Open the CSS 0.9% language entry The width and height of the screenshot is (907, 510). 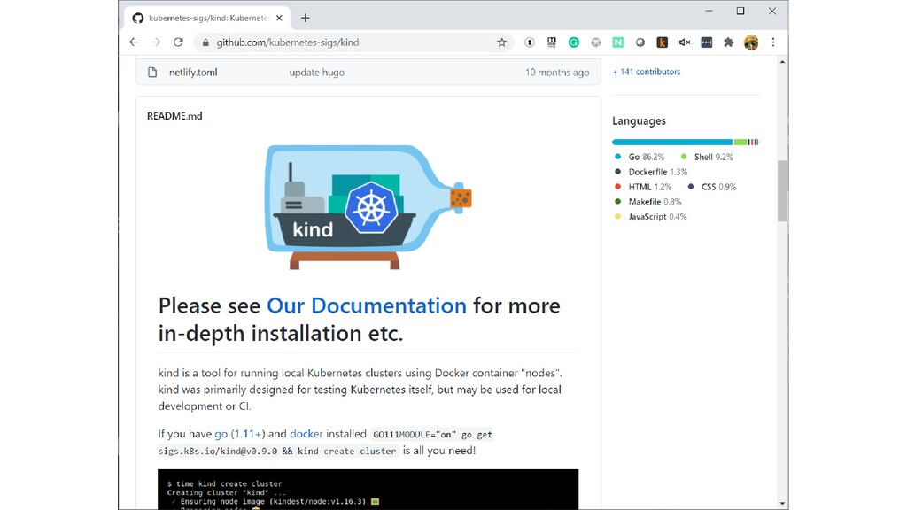(712, 187)
